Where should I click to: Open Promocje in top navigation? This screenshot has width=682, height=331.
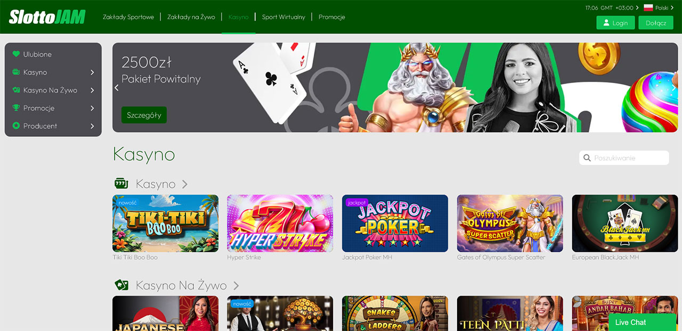[332, 17]
